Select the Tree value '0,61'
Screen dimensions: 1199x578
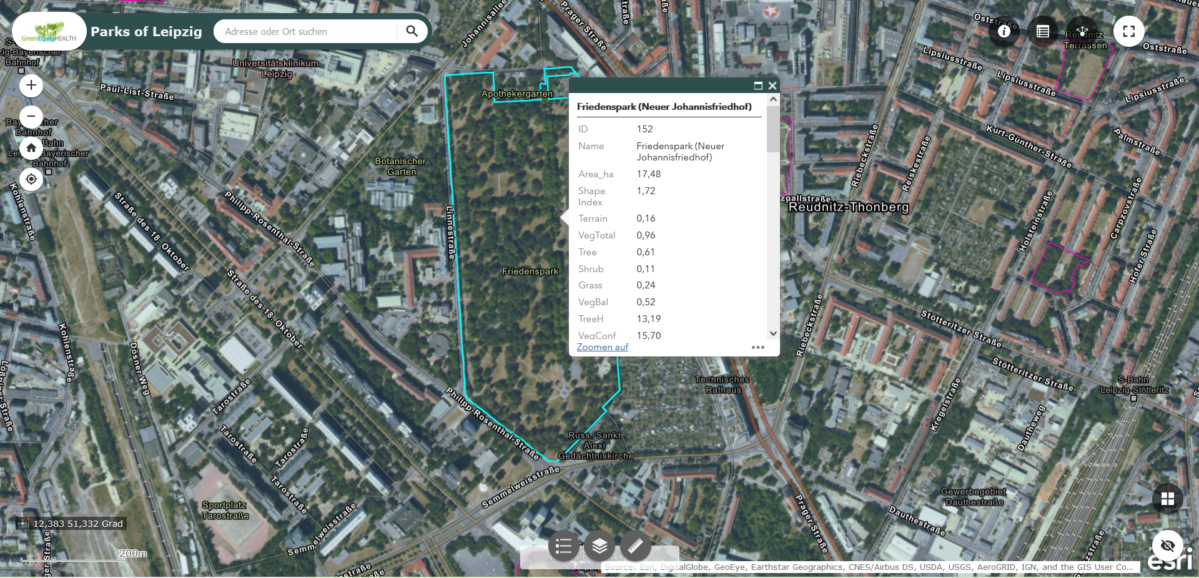[x=646, y=252]
